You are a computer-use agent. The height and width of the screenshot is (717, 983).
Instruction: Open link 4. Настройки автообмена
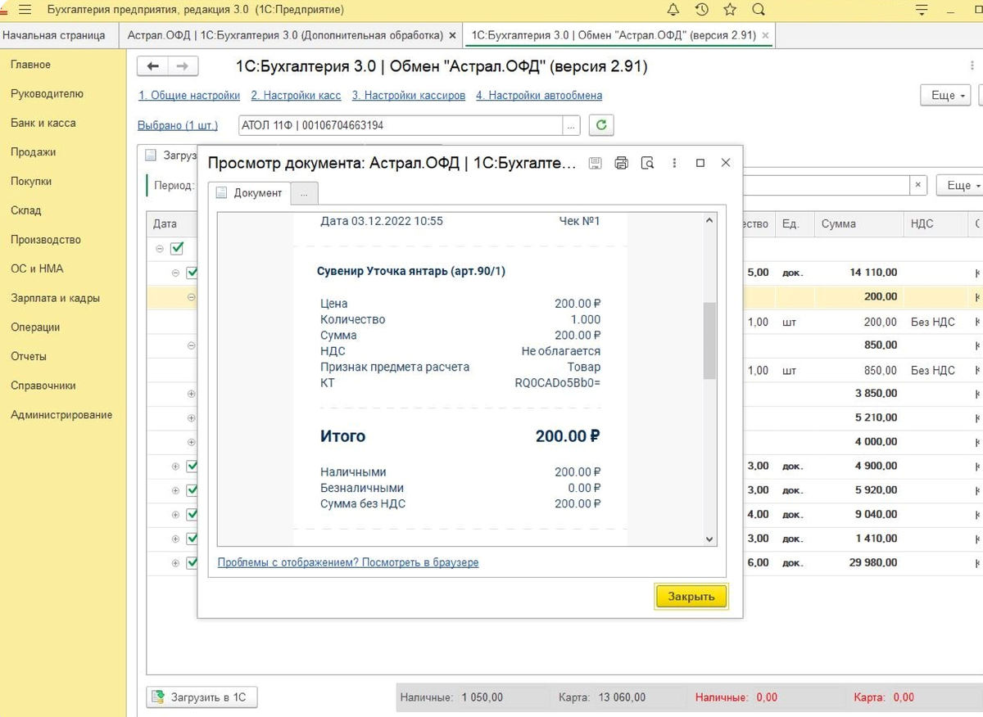point(539,96)
